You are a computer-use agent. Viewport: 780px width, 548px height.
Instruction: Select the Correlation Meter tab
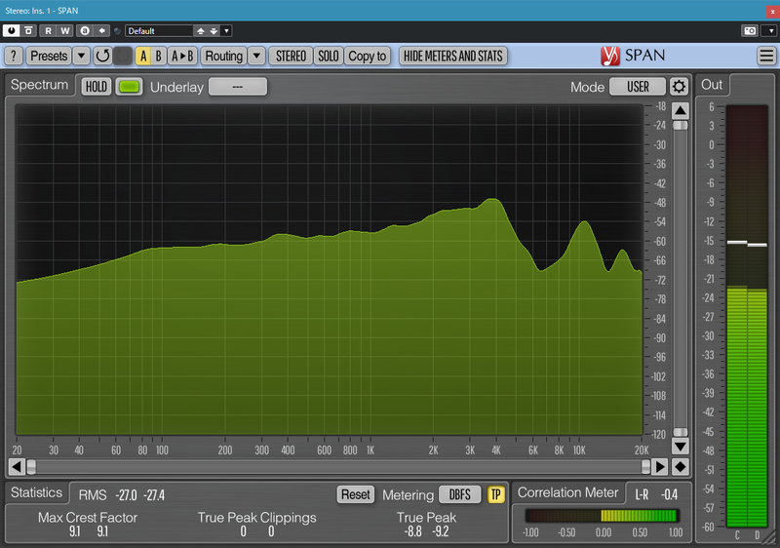pos(567,492)
